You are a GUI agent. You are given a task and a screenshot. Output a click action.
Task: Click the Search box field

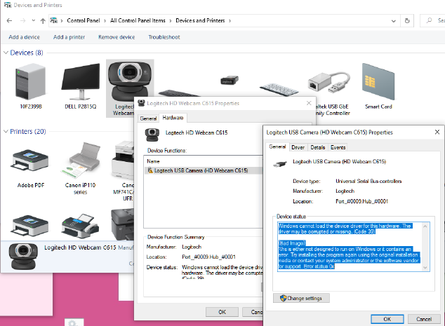[x=432, y=21]
